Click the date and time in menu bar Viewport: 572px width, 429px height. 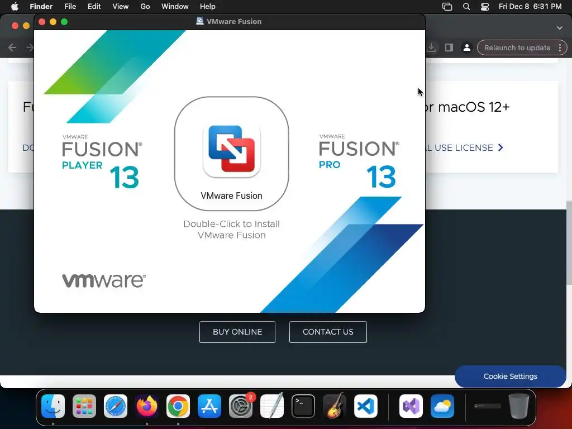[x=530, y=6]
